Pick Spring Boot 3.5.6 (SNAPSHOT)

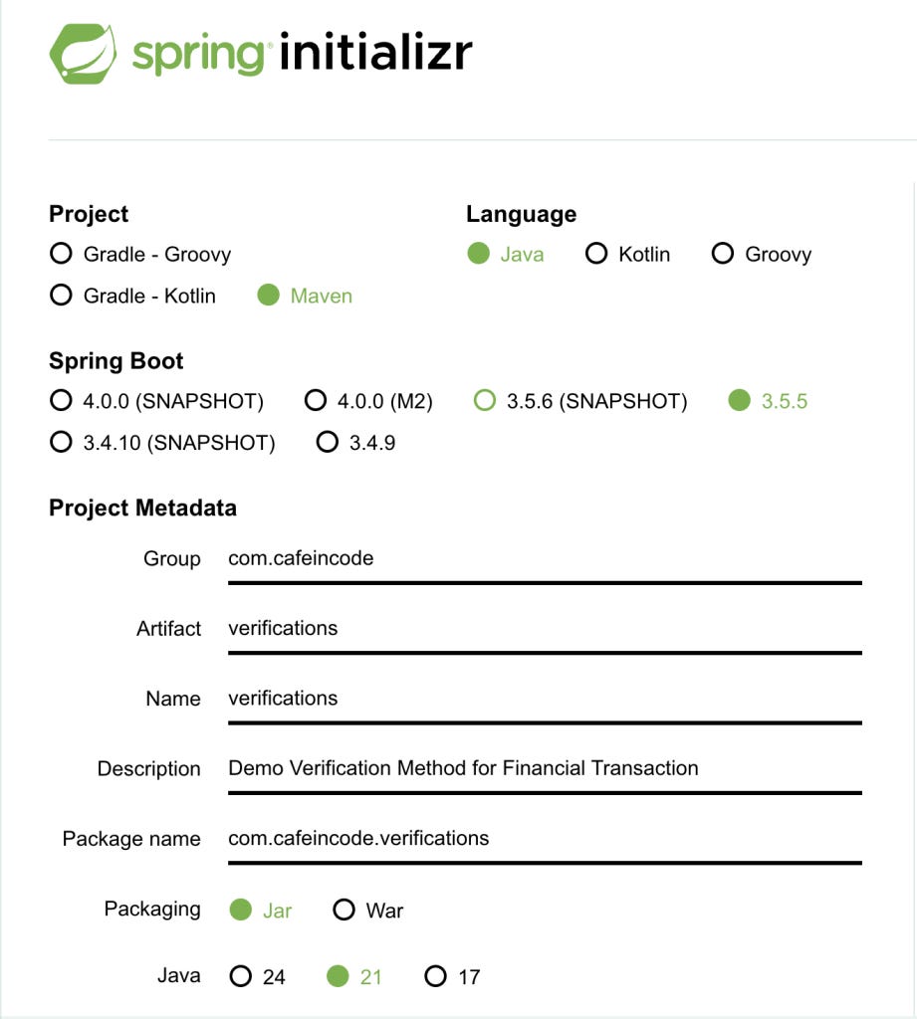click(580, 400)
